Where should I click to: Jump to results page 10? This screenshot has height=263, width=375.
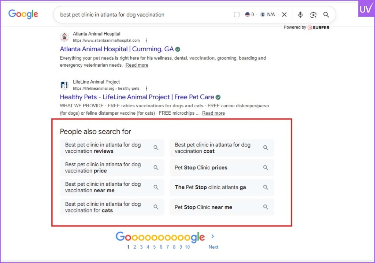pos(187,247)
